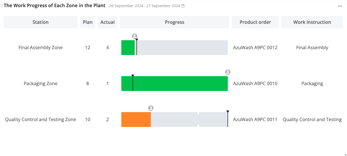Viewport: 347px width, 156px height.
Task: Open the date range 26–27 September 2024
Action: (x=145, y=6)
